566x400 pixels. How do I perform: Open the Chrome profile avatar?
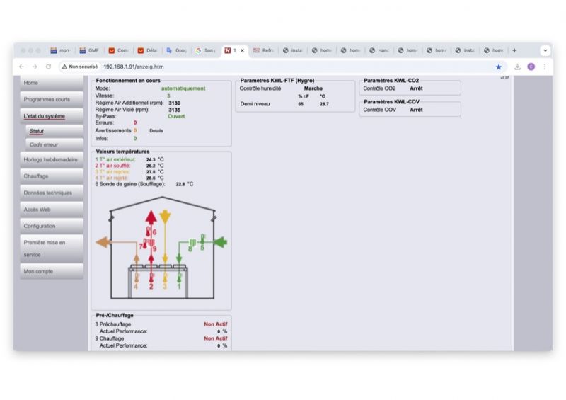click(x=531, y=67)
